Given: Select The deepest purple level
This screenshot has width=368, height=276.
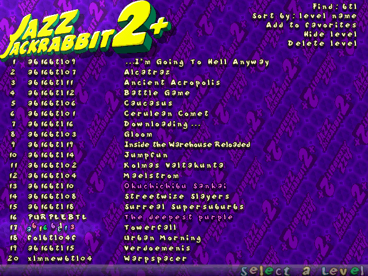Looking at the screenshot, I should 179,217.
